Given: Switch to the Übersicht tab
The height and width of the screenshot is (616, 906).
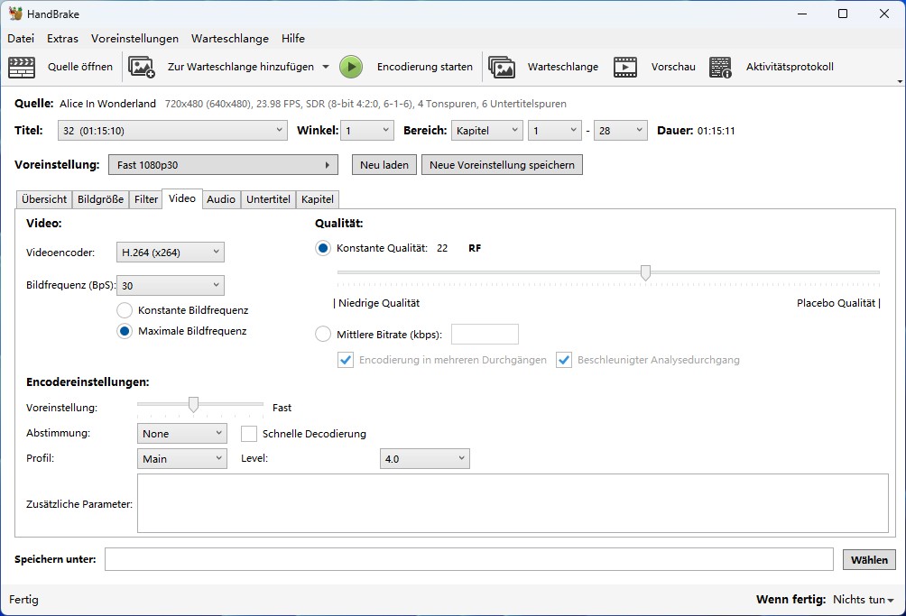Looking at the screenshot, I should [x=44, y=199].
